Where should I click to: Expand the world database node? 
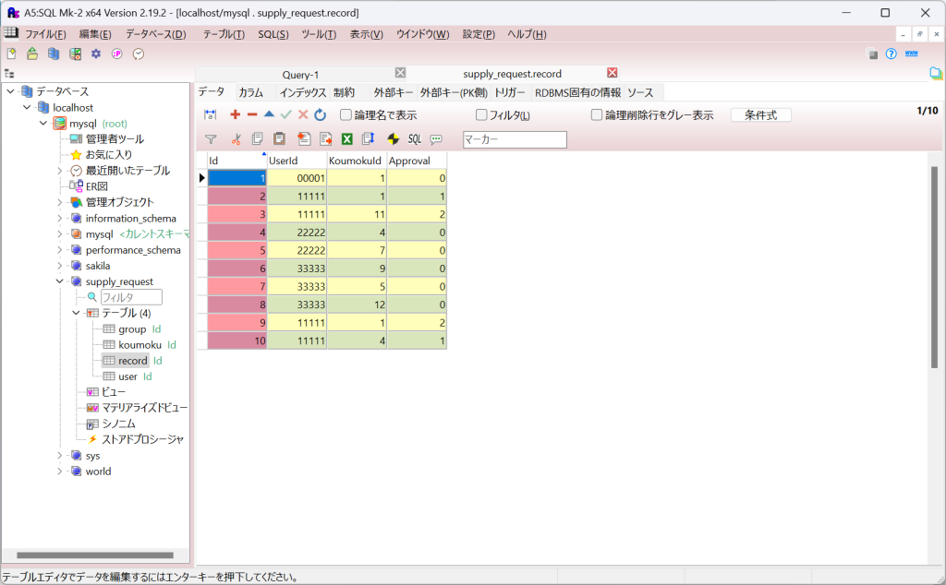pyautogui.click(x=60, y=472)
